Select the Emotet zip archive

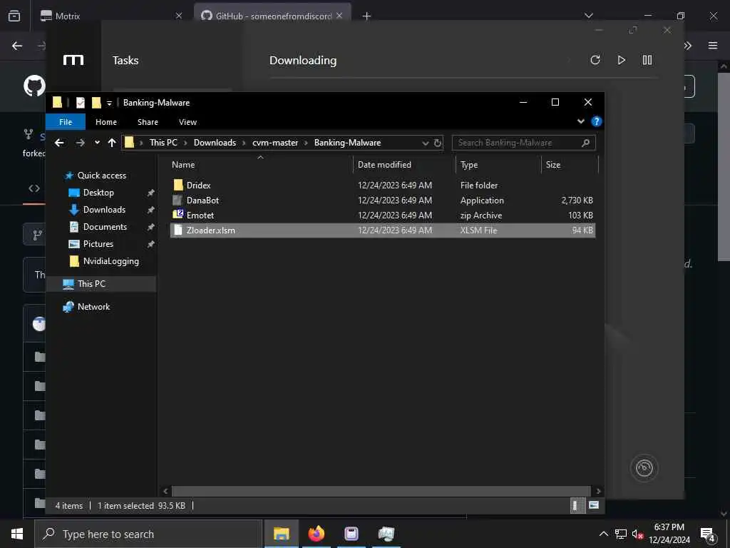200,215
